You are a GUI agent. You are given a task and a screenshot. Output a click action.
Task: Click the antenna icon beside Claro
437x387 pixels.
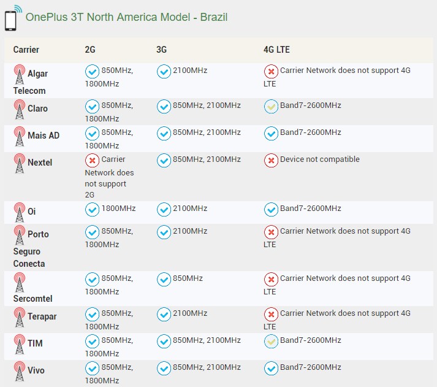(20, 109)
